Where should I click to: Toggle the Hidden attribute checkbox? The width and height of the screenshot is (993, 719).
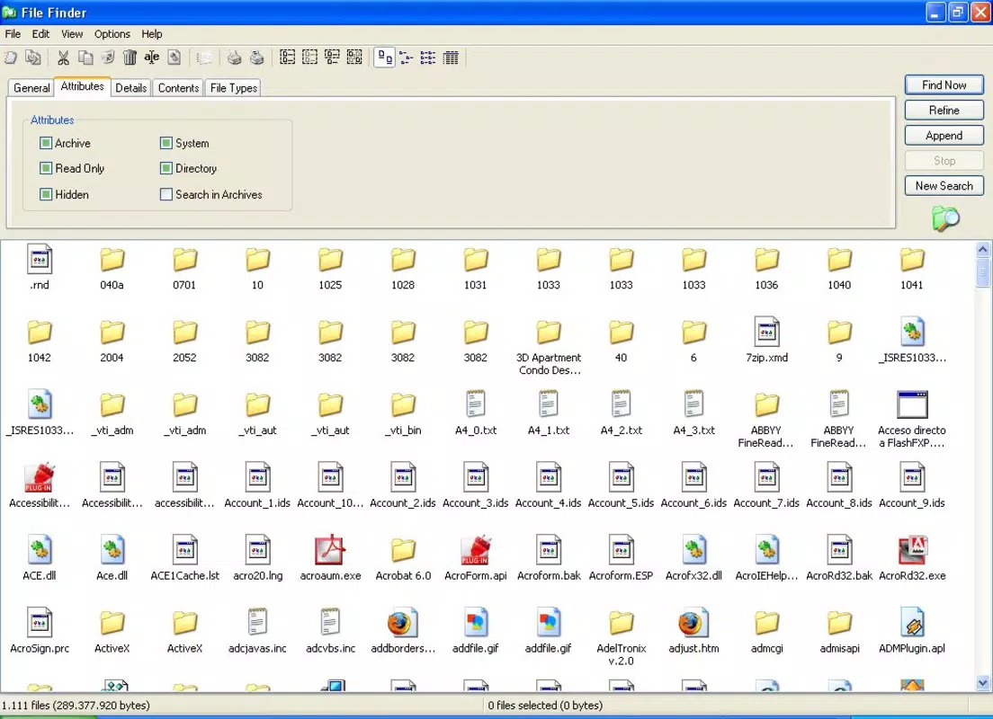pyautogui.click(x=46, y=194)
